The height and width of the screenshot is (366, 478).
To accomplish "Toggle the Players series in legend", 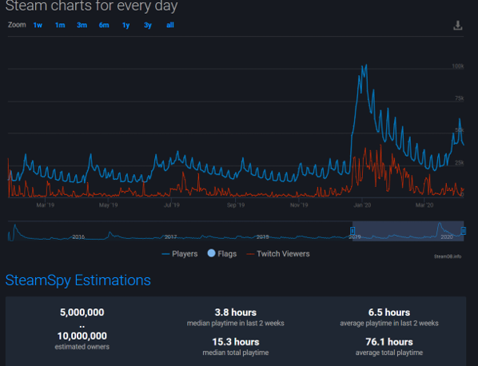I will pos(180,254).
